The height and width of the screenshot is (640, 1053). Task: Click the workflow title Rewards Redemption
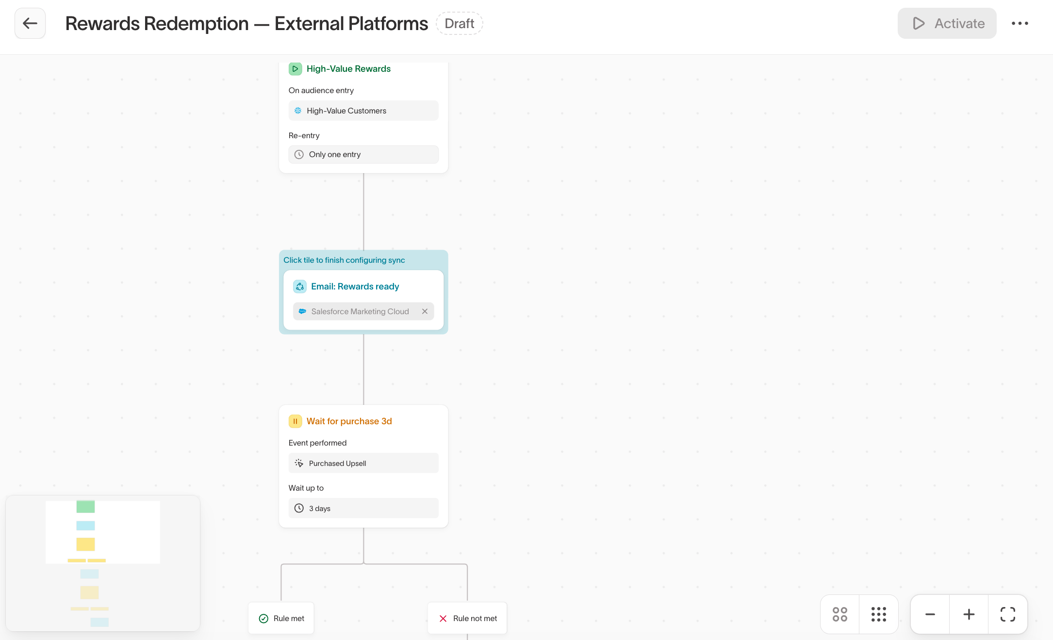[x=247, y=23]
